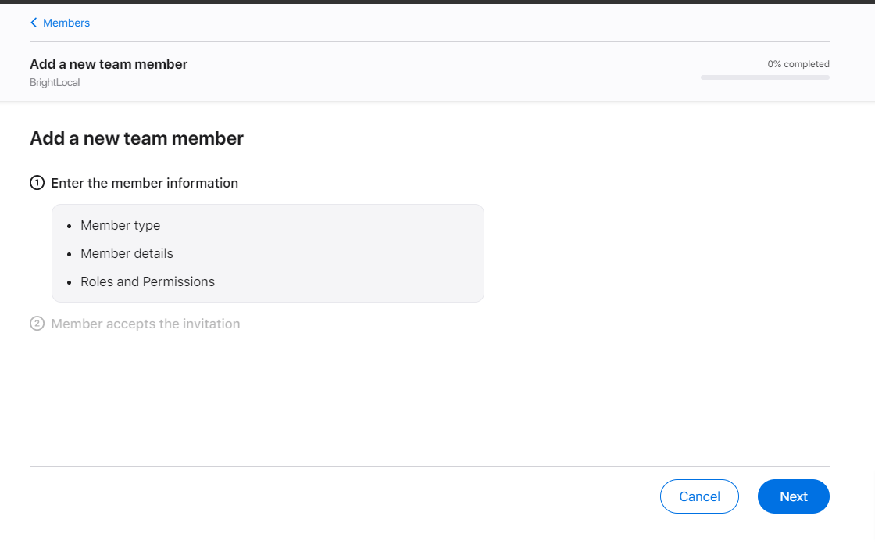Viewport: 875px width, 555px height.
Task: Select the 'Member details' list item
Action: [x=127, y=253]
